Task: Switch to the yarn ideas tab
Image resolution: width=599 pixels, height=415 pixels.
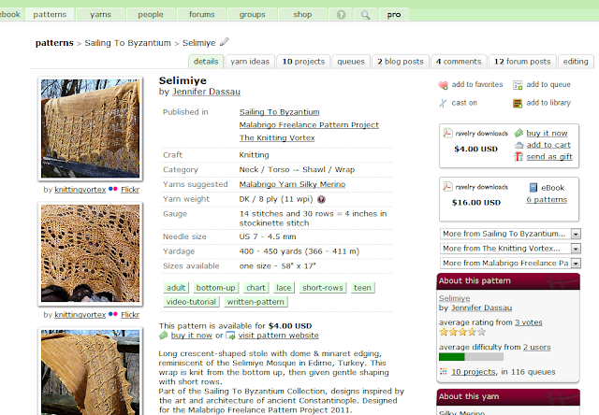Action: tap(250, 62)
